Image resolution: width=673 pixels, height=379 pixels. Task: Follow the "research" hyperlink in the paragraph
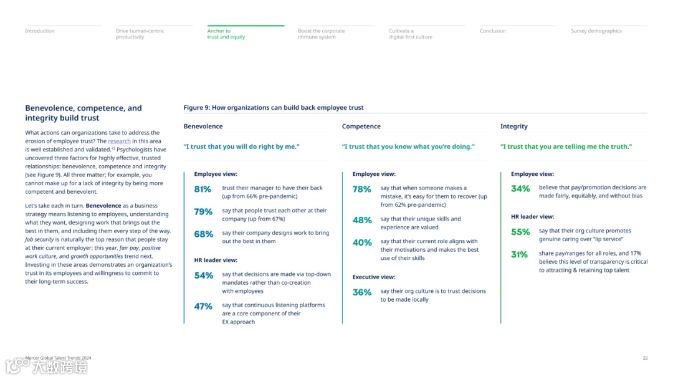pos(120,142)
